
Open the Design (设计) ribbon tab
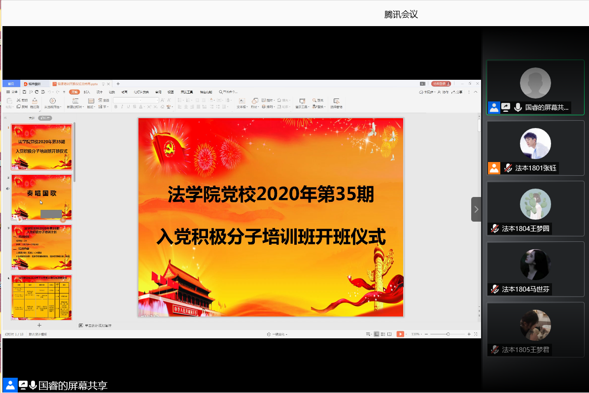tap(99, 92)
